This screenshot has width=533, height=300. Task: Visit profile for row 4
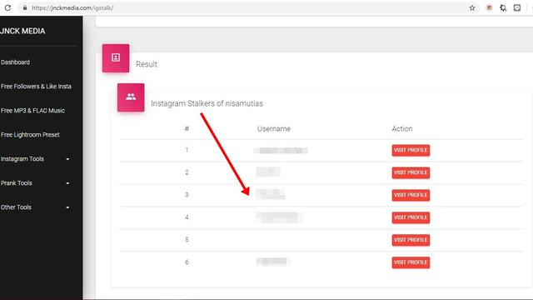click(x=411, y=217)
